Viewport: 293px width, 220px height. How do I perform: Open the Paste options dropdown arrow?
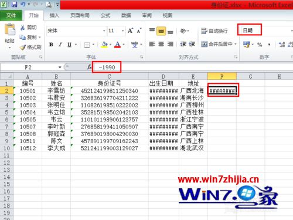pos(9,48)
